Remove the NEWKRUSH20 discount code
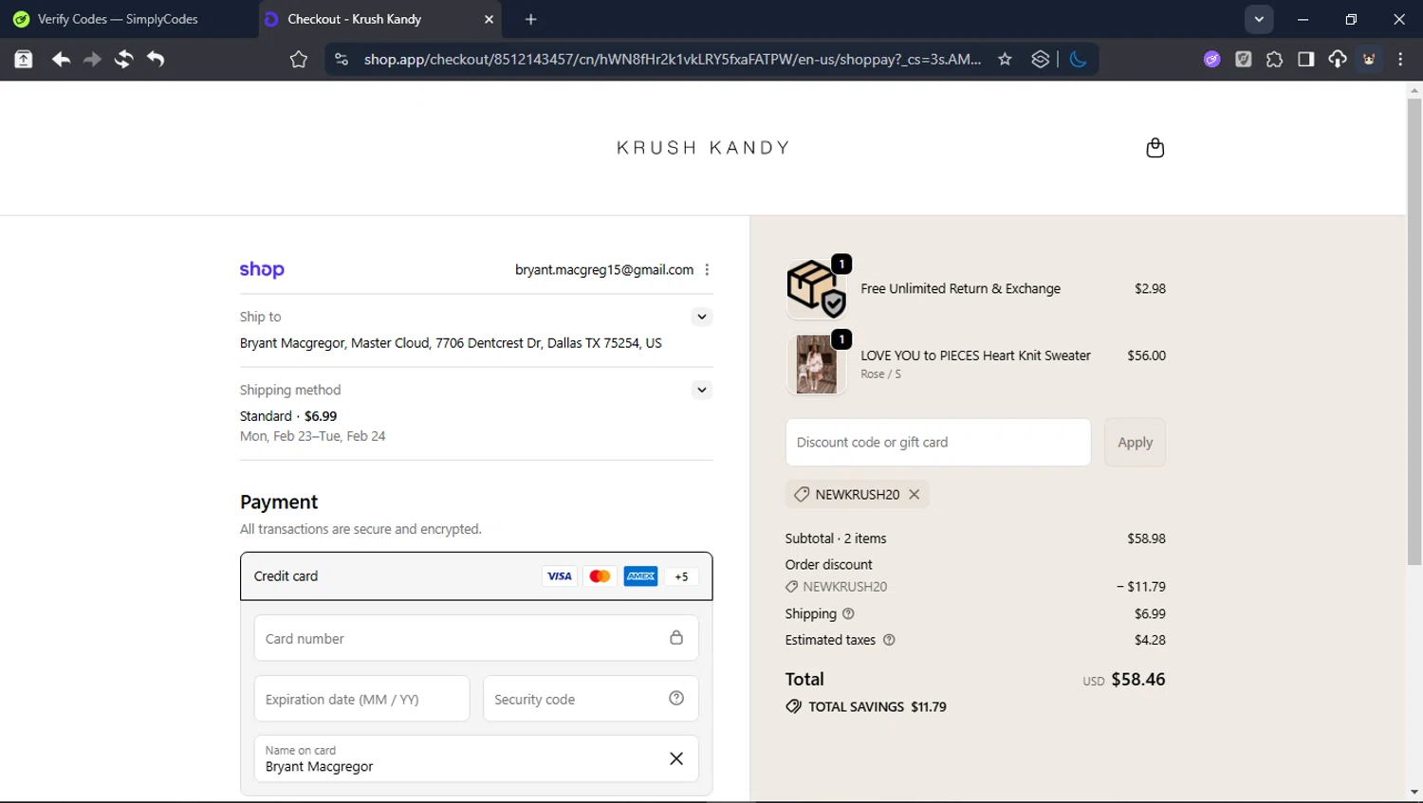This screenshot has height=803, width=1423. pyautogui.click(x=914, y=494)
